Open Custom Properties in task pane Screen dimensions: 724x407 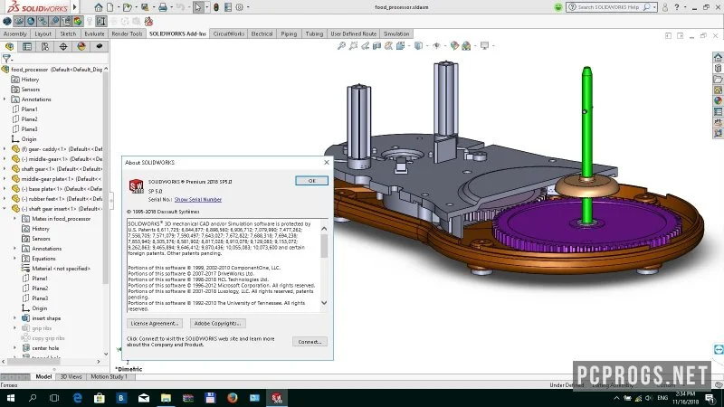pos(718,111)
